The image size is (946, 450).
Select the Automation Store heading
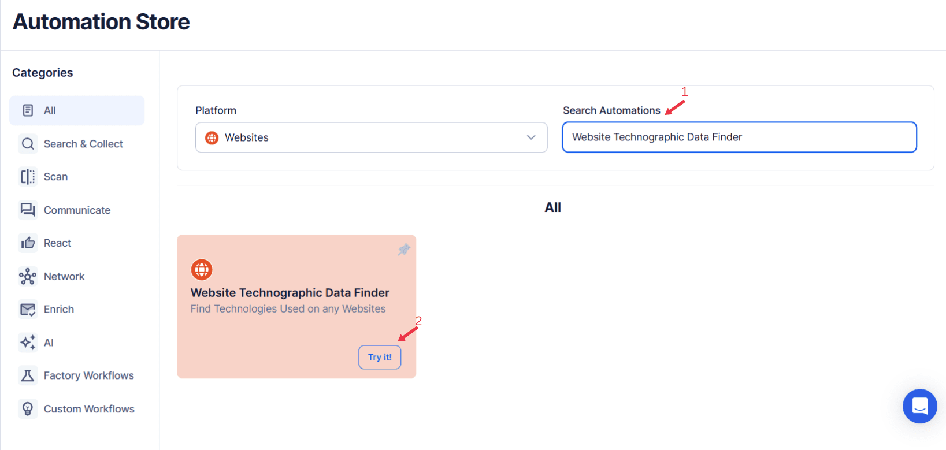tap(101, 22)
